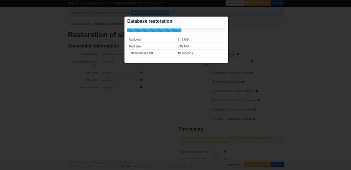
Task: Click help icon next to Password
Action: 141,80
